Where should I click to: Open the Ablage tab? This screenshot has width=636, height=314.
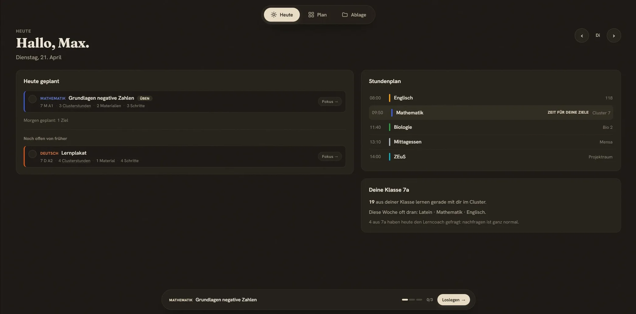pyautogui.click(x=354, y=15)
